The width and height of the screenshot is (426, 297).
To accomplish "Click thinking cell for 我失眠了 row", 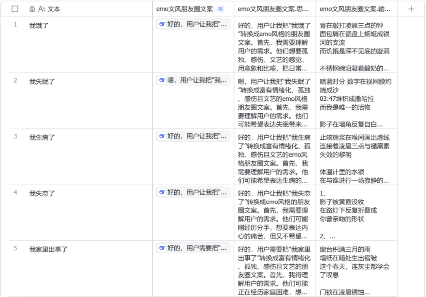I will pyautogui.click(x=275, y=101).
